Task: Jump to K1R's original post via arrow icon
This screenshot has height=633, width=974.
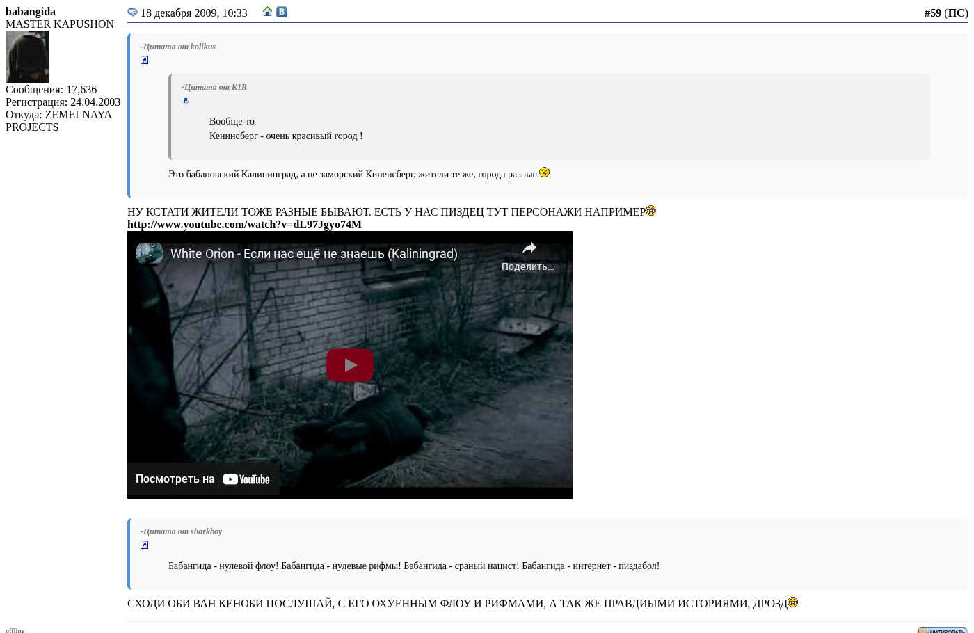Action: point(186,101)
